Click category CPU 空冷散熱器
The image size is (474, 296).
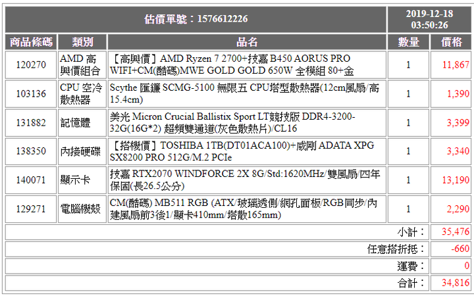[x=81, y=93]
